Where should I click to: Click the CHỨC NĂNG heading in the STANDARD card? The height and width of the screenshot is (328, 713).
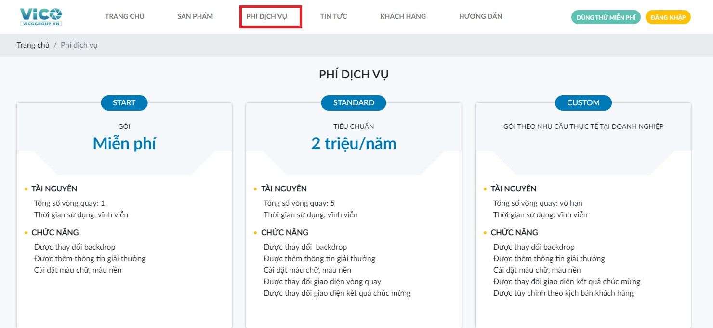(285, 233)
